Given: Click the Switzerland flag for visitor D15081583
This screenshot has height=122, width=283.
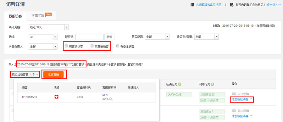Looking at the screenshot, I should (x=57, y=97).
